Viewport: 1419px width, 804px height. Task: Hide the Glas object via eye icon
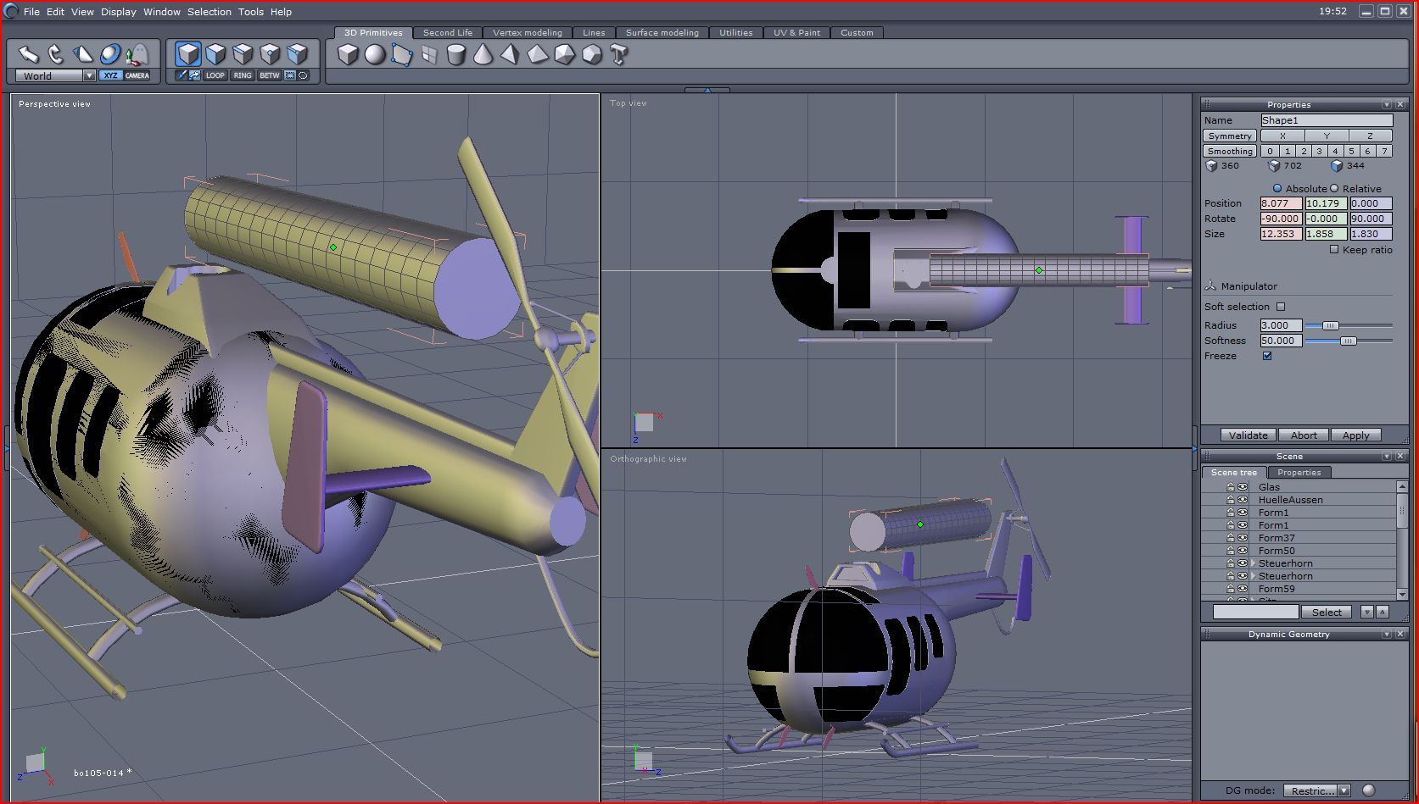point(1243,487)
